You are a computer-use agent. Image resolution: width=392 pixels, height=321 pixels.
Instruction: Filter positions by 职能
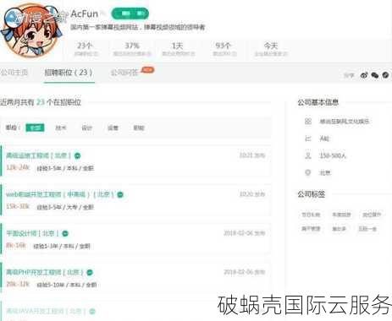(x=139, y=128)
